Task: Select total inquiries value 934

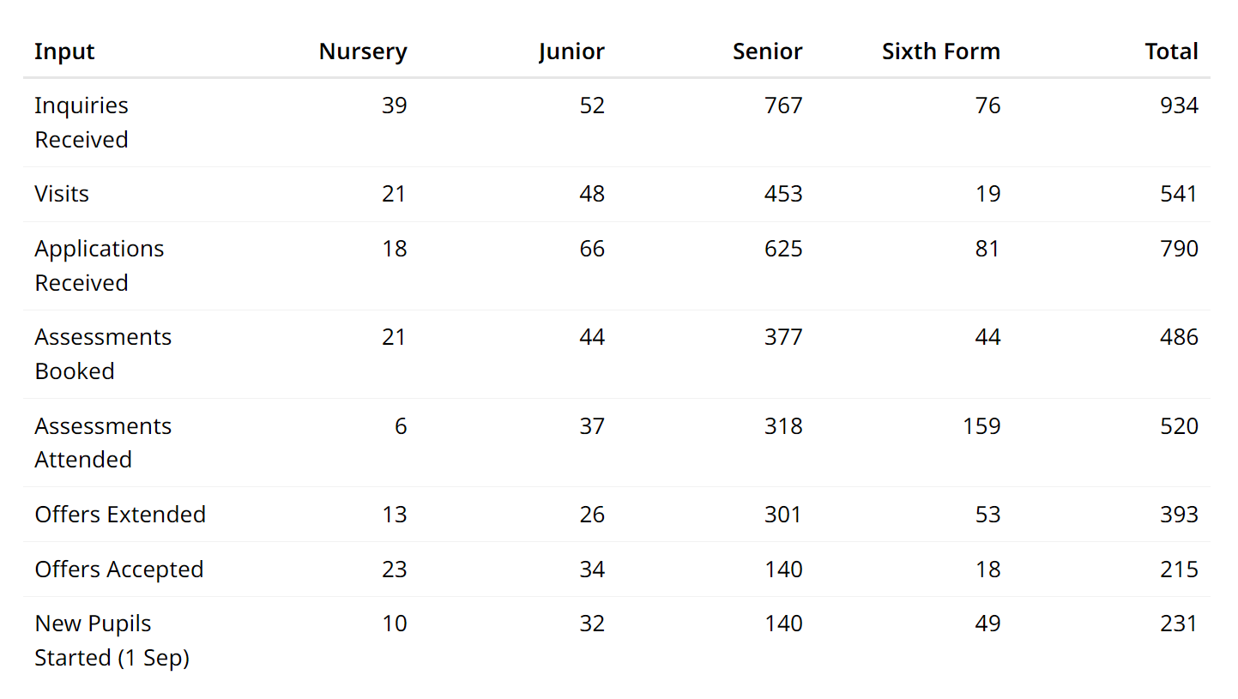Action: point(1179,105)
